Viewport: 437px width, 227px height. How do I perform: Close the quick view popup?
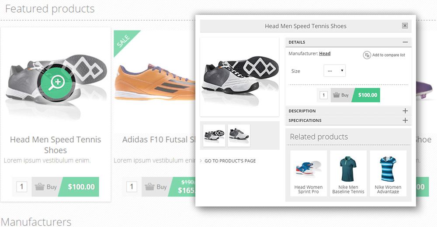tap(405, 26)
